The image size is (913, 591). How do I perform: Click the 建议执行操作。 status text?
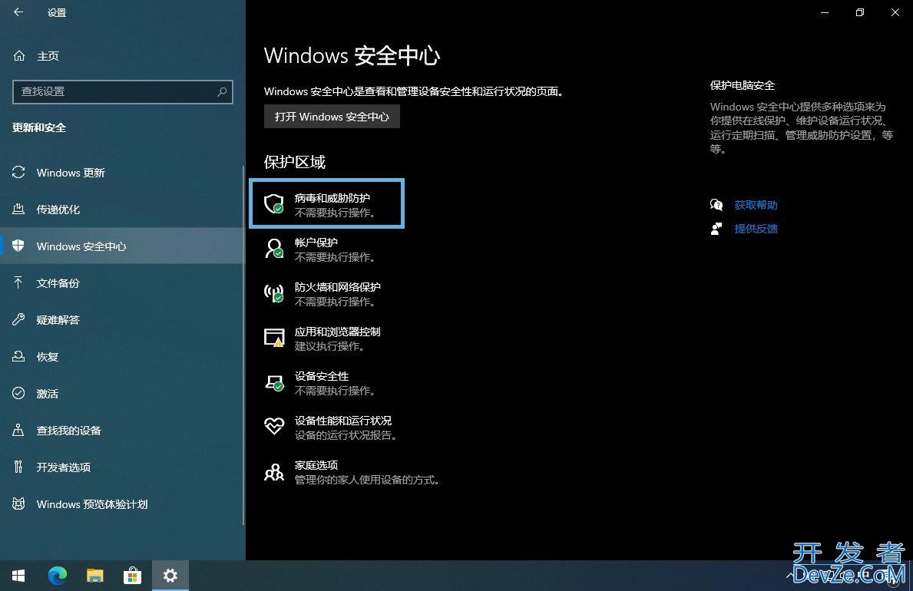point(331,346)
